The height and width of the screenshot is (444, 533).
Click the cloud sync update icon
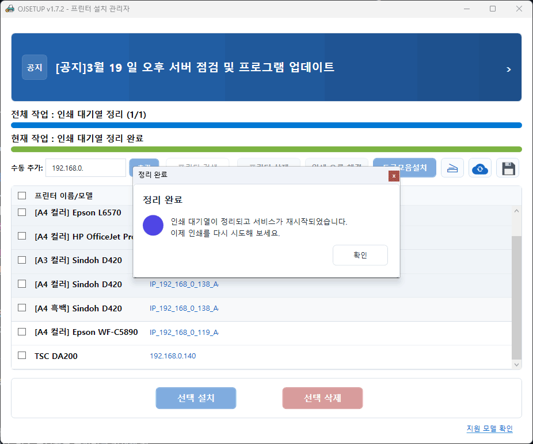pyautogui.click(x=480, y=168)
